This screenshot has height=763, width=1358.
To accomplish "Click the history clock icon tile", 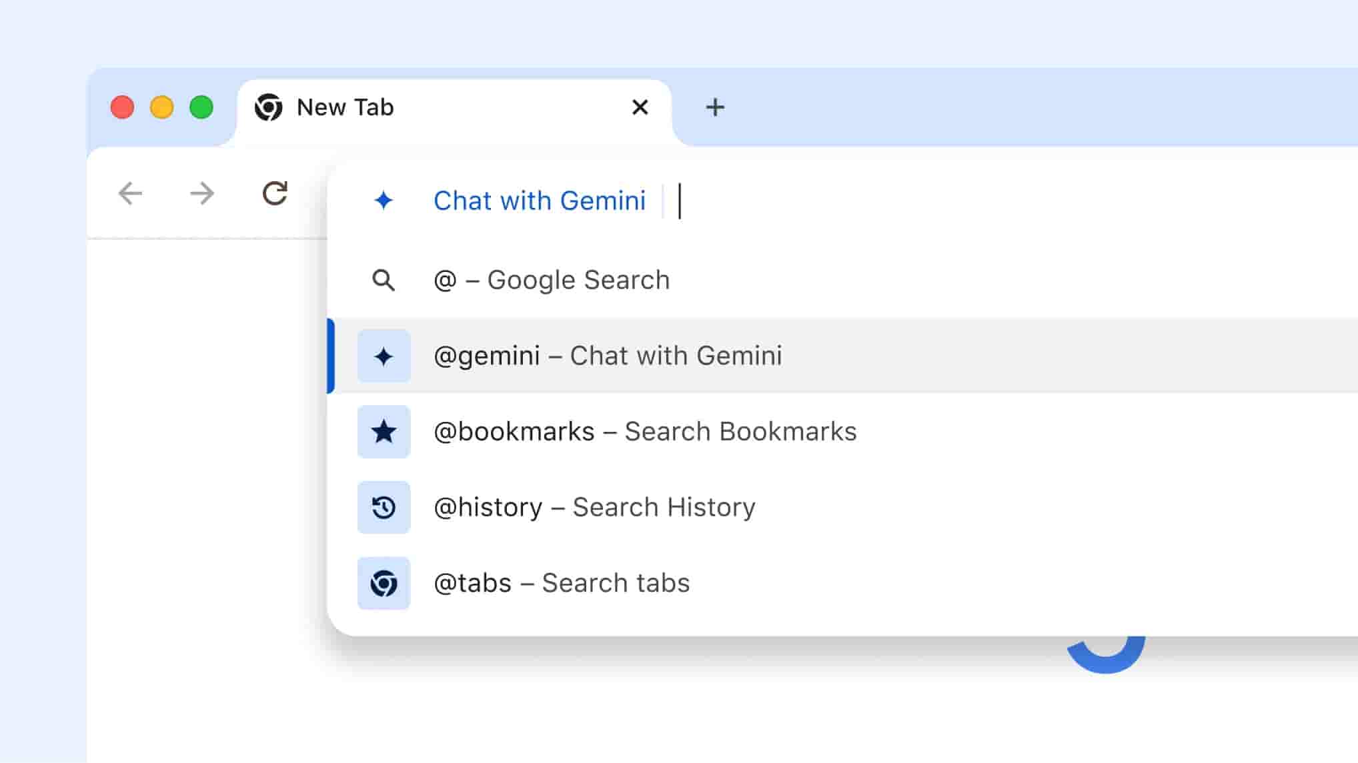I will [x=384, y=508].
